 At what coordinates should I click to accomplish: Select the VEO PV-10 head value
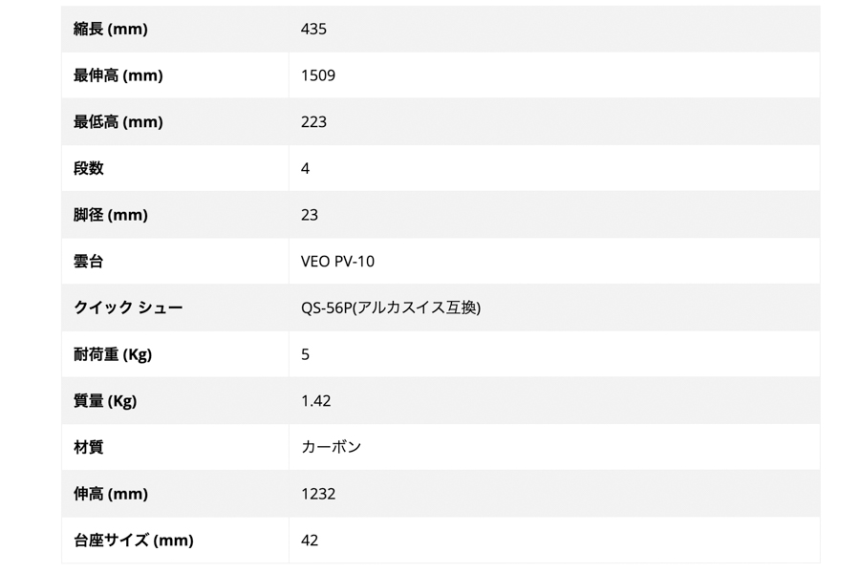click(337, 262)
